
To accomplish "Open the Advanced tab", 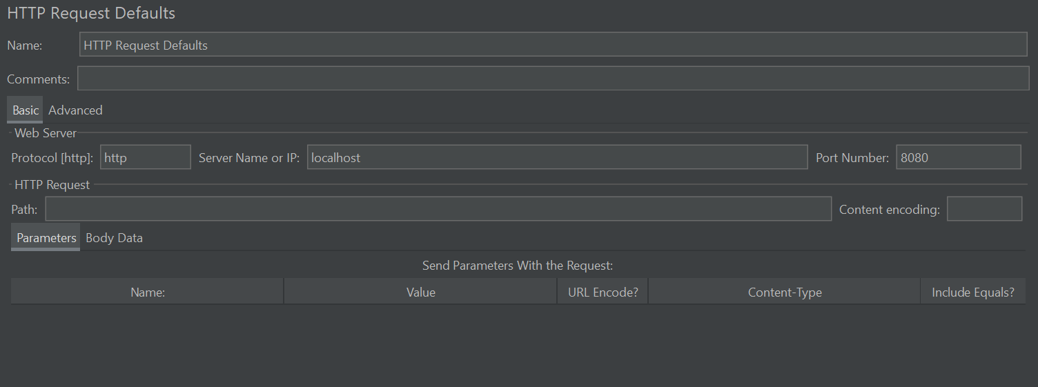I will 75,110.
